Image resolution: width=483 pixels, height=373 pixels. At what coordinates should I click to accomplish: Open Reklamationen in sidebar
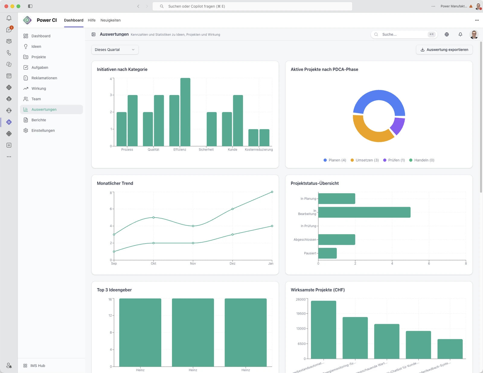coord(51,78)
